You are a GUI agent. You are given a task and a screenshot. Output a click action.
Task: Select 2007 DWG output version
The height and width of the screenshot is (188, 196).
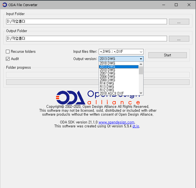click(119, 73)
